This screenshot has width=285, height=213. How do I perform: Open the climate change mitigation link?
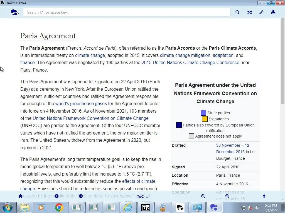(x=185, y=55)
